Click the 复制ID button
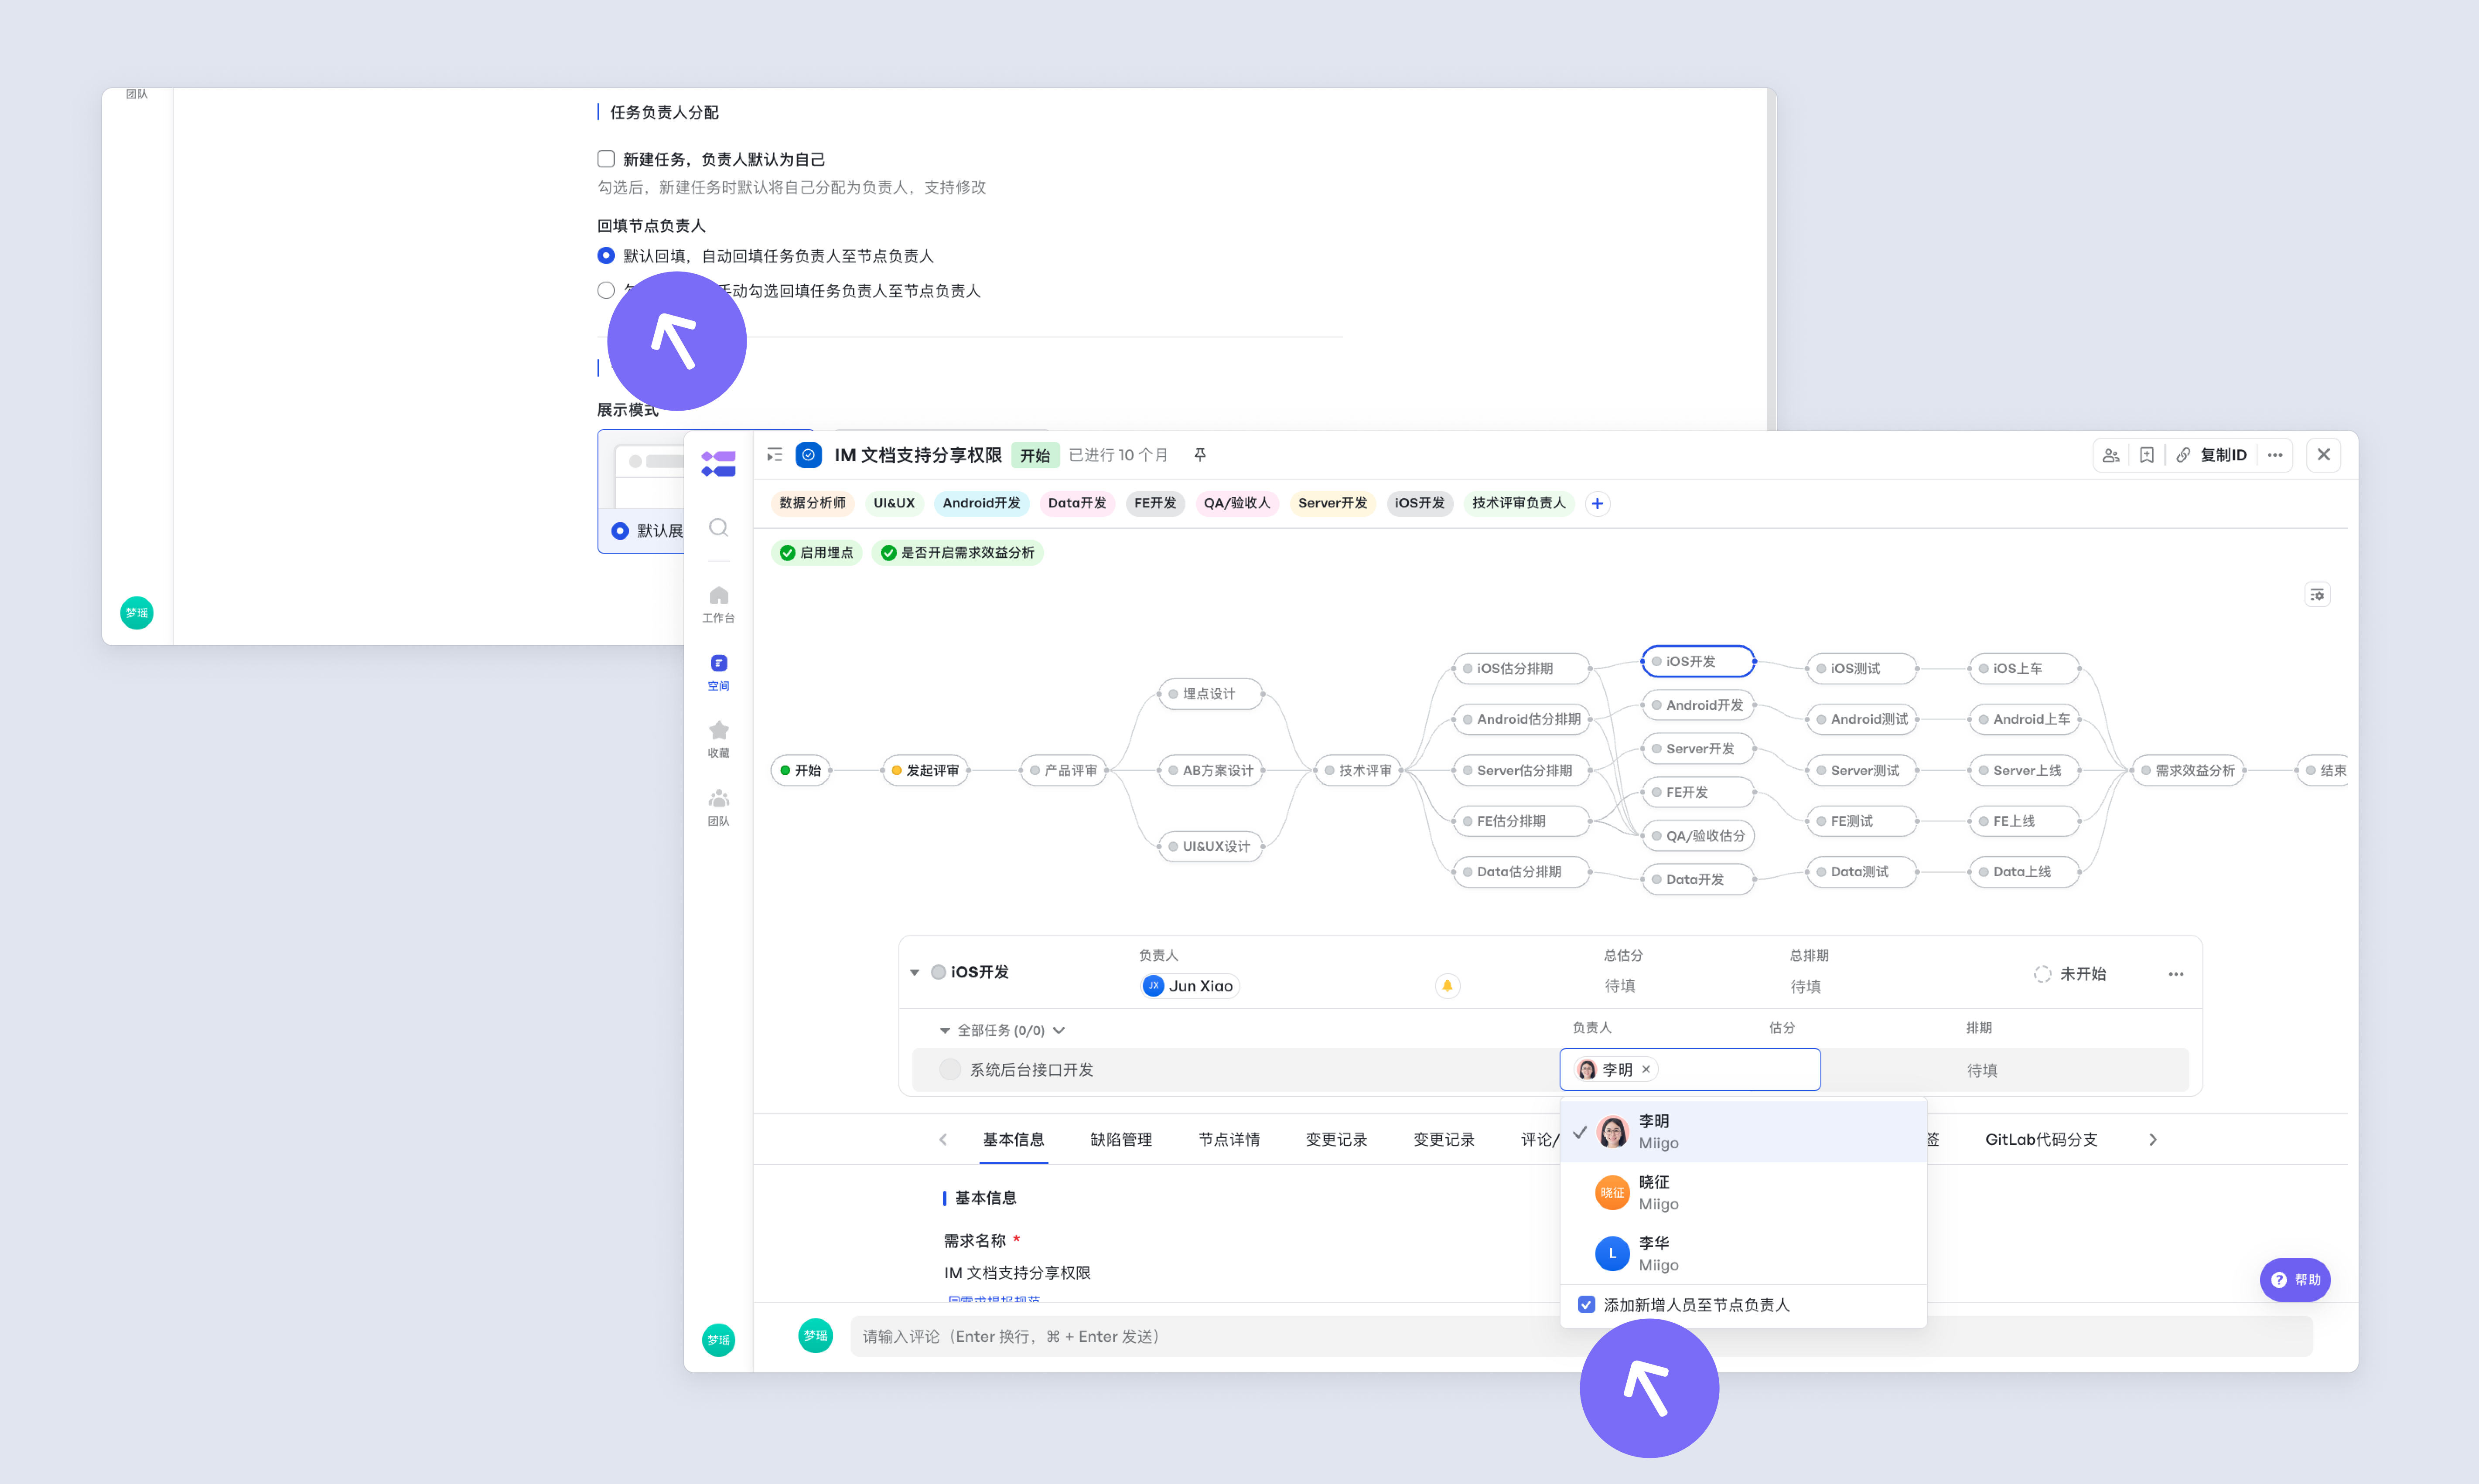Image resolution: width=2479 pixels, height=1484 pixels. pos(2223,455)
